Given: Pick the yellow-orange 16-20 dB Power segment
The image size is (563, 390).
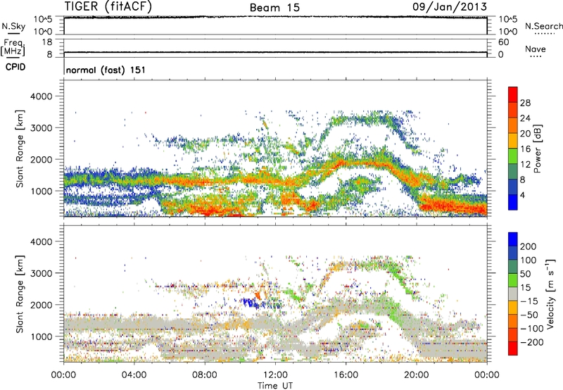Looking at the screenshot, I should [x=513, y=141].
